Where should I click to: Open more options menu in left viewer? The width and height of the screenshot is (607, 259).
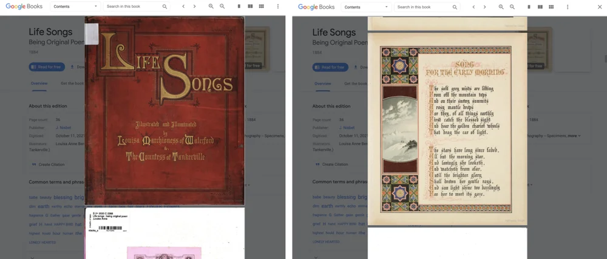[277, 7]
